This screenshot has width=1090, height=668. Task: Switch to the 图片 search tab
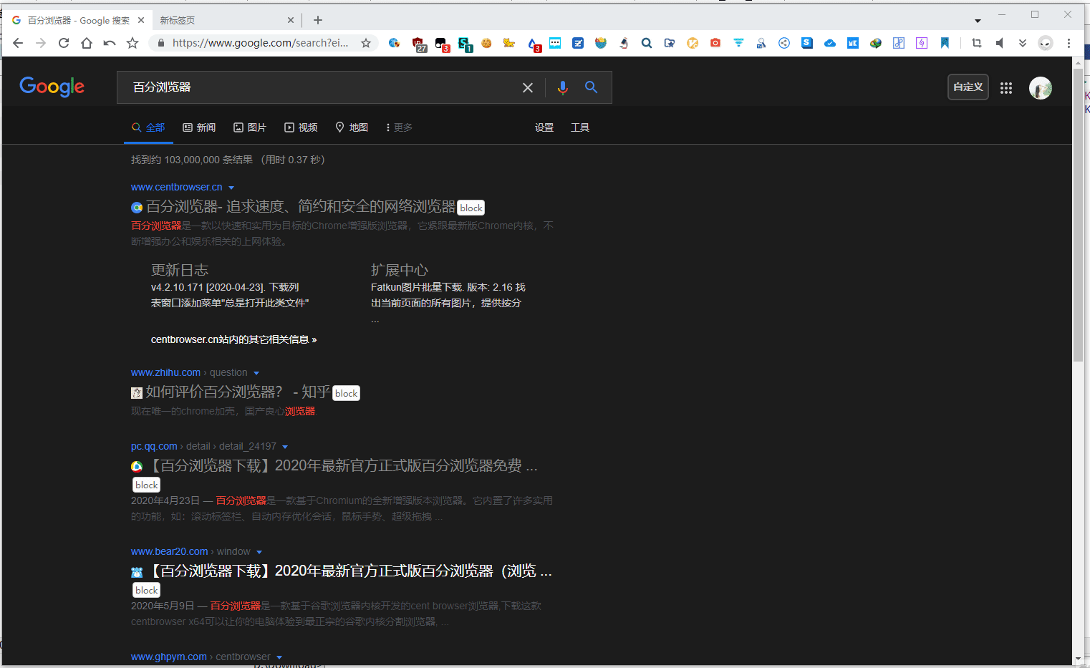point(250,127)
